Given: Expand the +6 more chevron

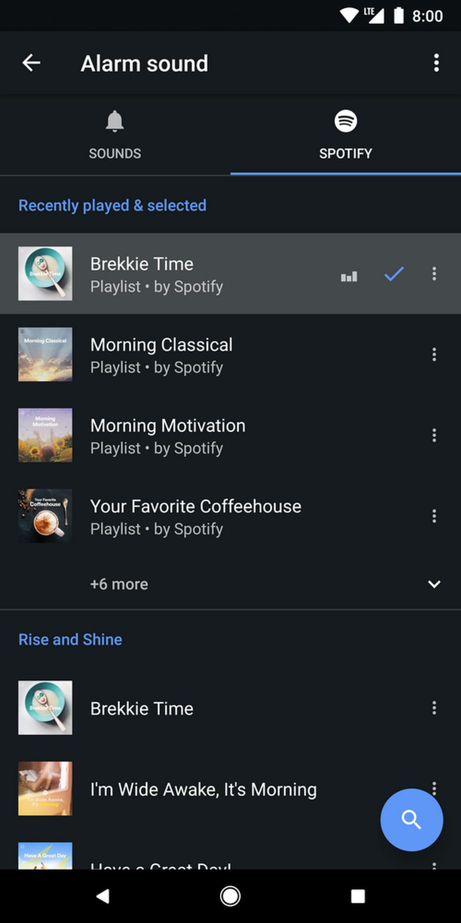Looking at the screenshot, I should (434, 584).
